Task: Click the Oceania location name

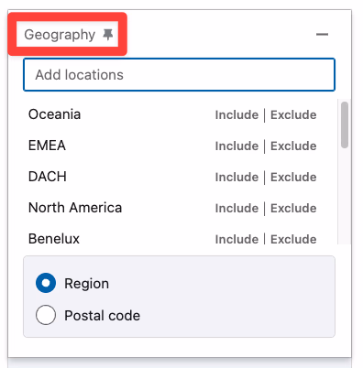Action: [x=54, y=114]
